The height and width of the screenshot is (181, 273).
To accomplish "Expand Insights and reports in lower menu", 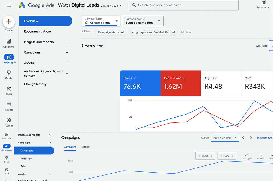I will click(x=50, y=135).
